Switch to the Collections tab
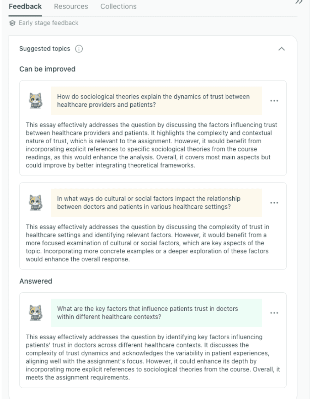 click(x=118, y=6)
